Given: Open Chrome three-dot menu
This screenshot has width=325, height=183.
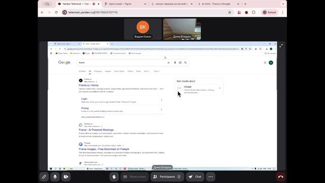Looking at the screenshot, I should click(283, 12).
